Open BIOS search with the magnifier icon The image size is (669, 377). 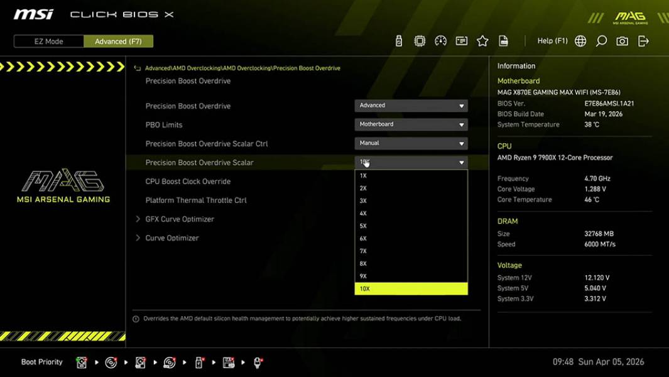click(600, 40)
